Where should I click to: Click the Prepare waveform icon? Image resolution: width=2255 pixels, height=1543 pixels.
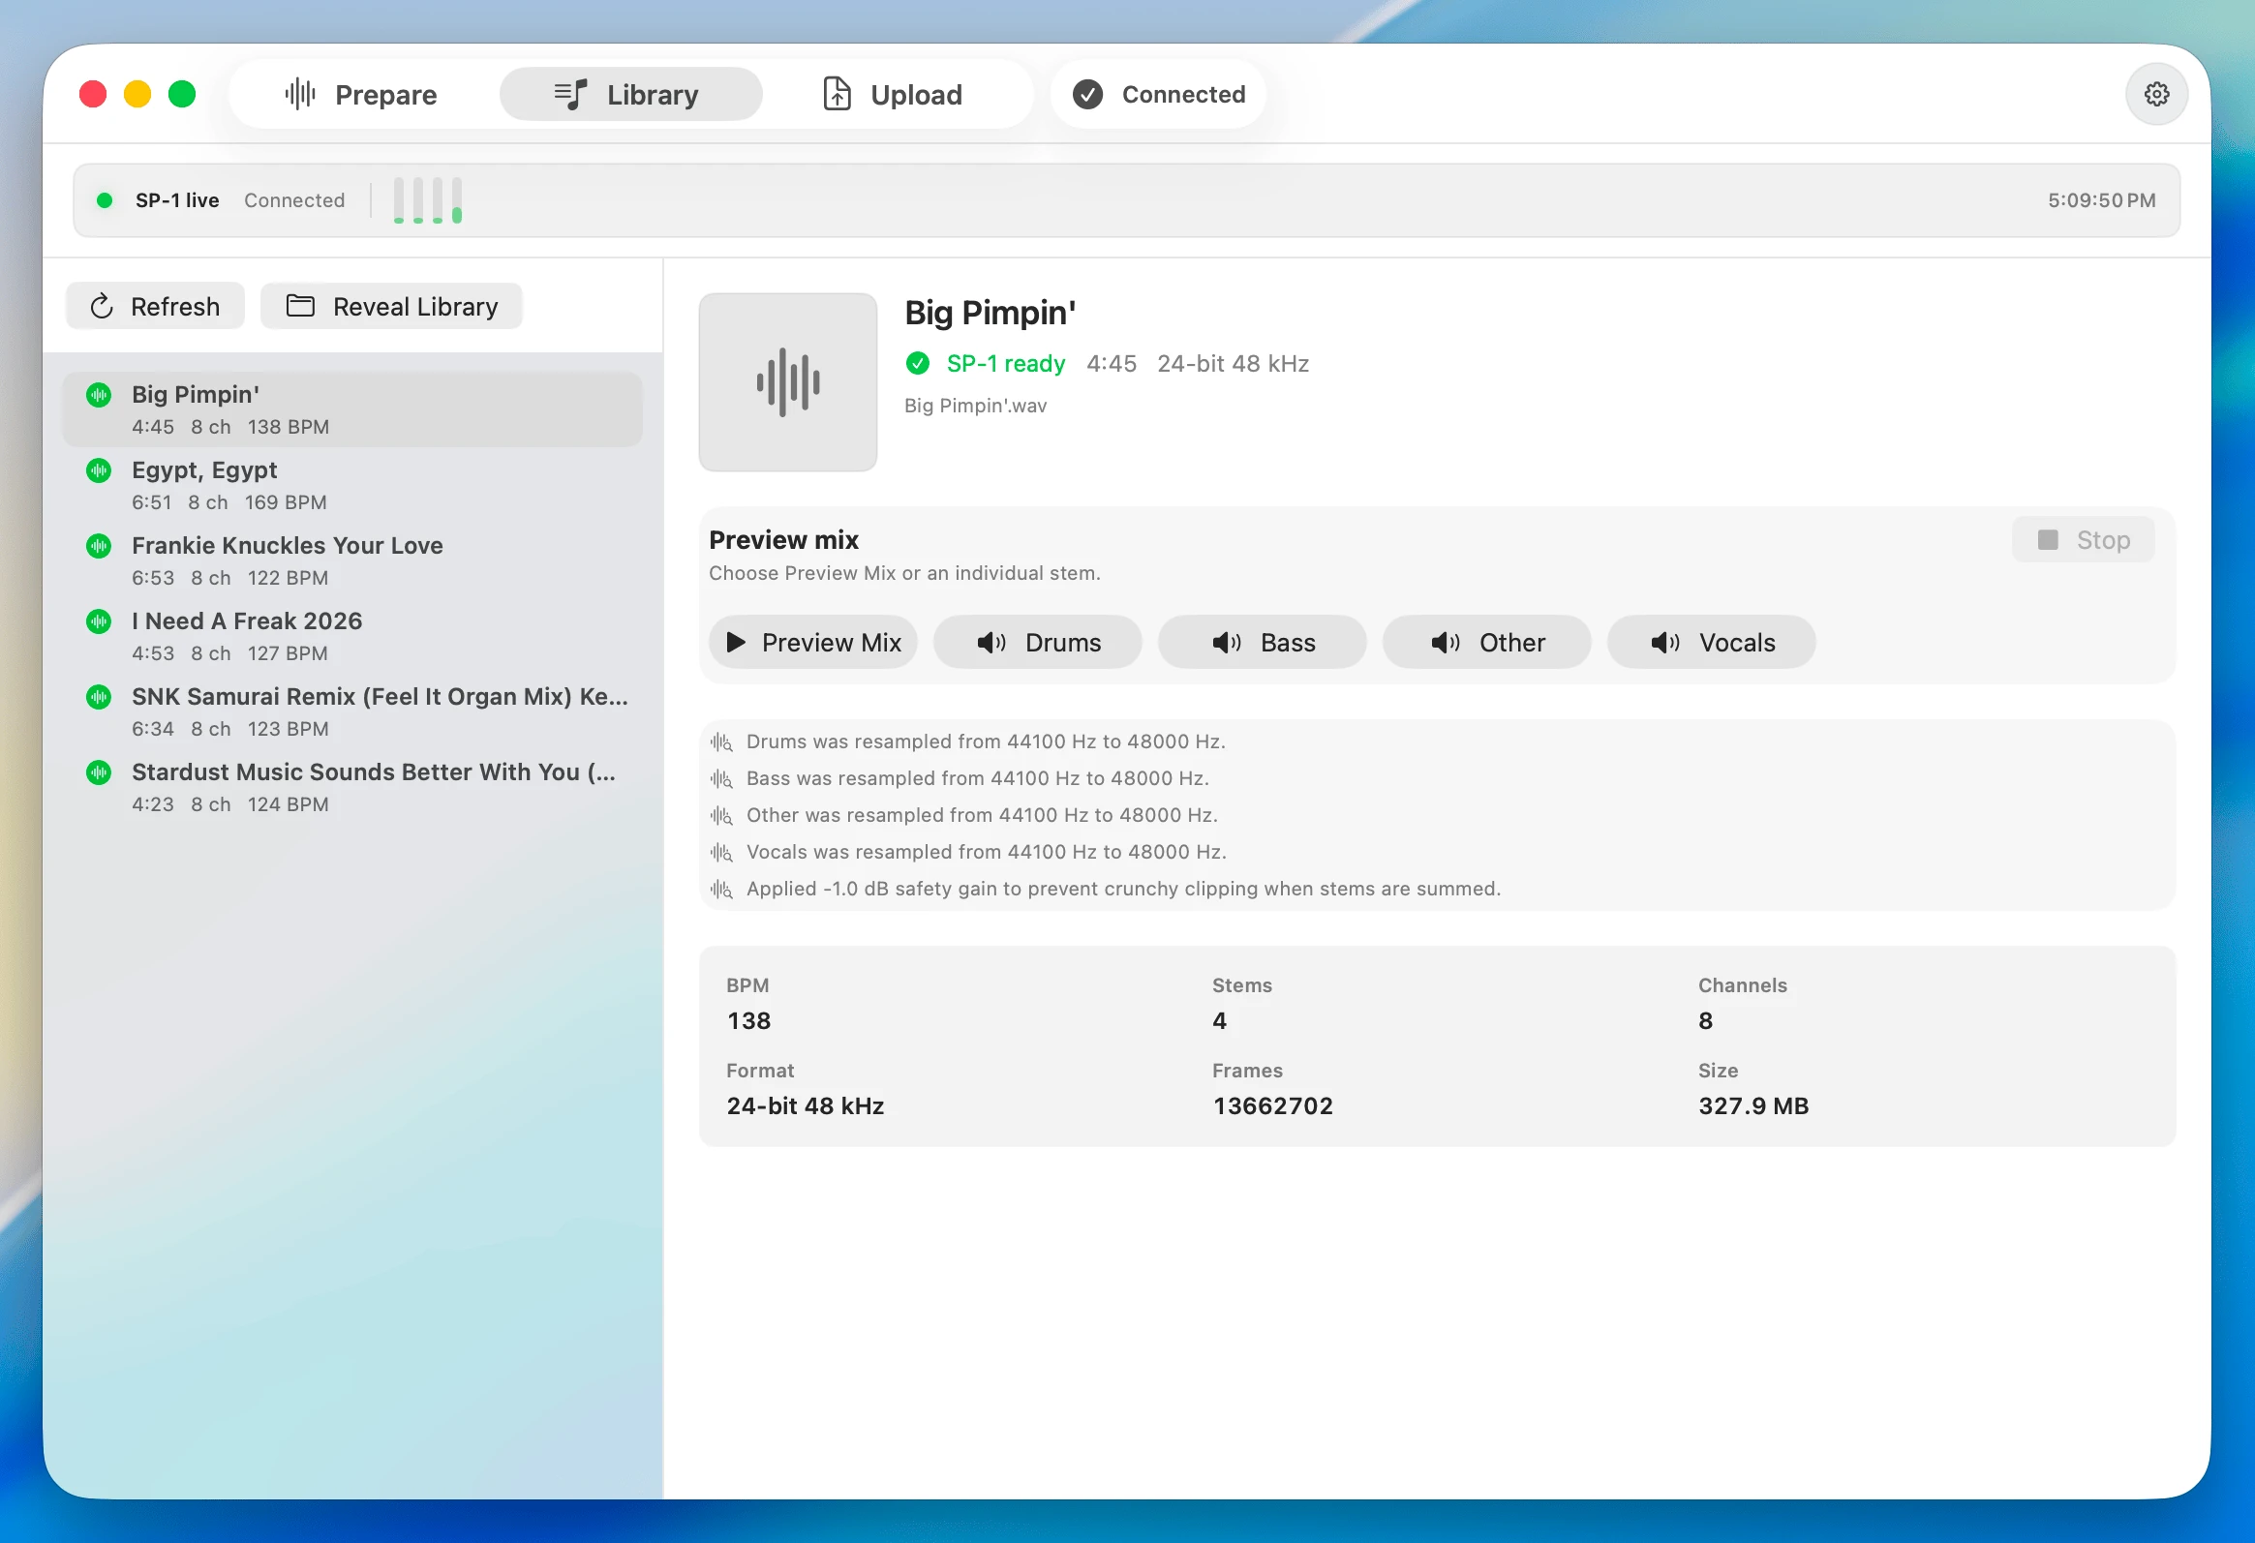(300, 94)
